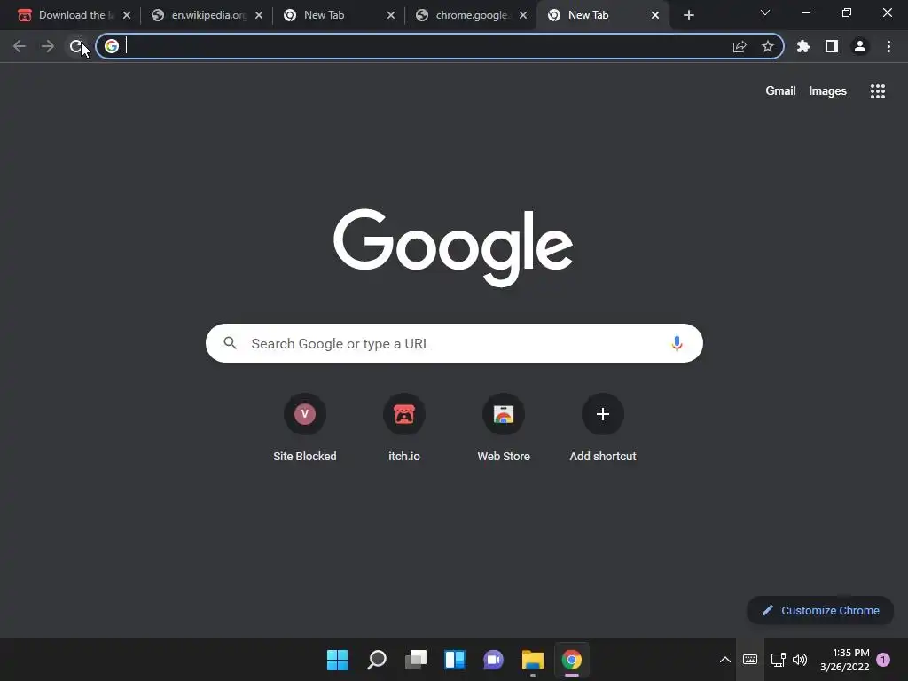Click the magnifier in search box
Image resolution: width=908 pixels, height=681 pixels.
pos(231,343)
